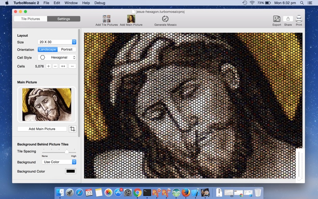This screenshot has height=199, width=318.
Task: Open Notes in the dock
Action: [x=99, y=192]
